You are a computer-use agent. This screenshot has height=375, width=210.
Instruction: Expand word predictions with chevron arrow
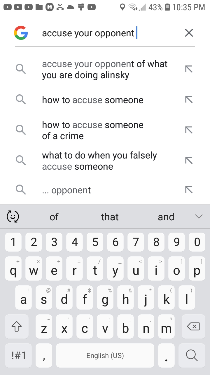[199, 217]
